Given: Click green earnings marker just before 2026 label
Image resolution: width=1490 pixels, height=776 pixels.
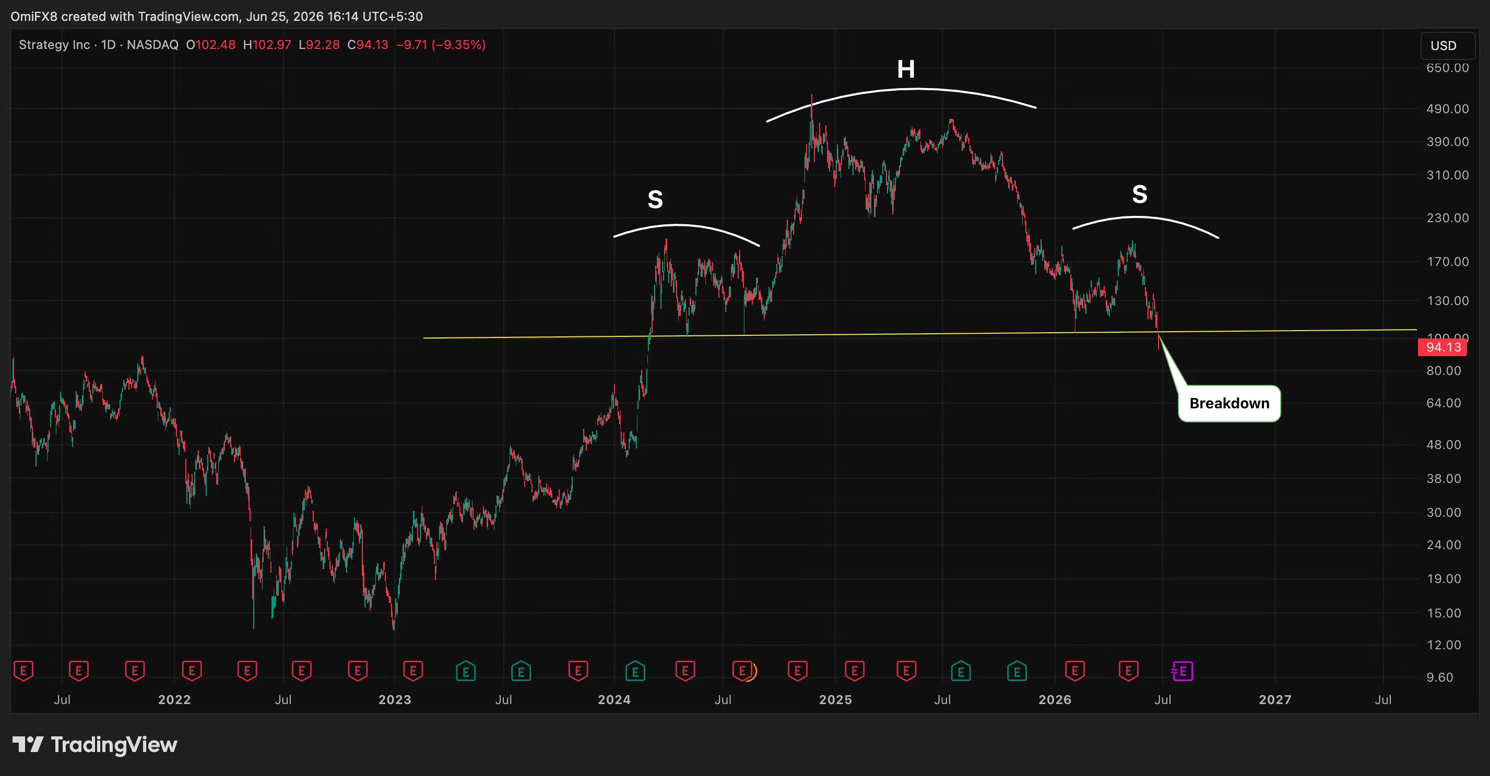Looking at the screenshot, I should 1017,671.
